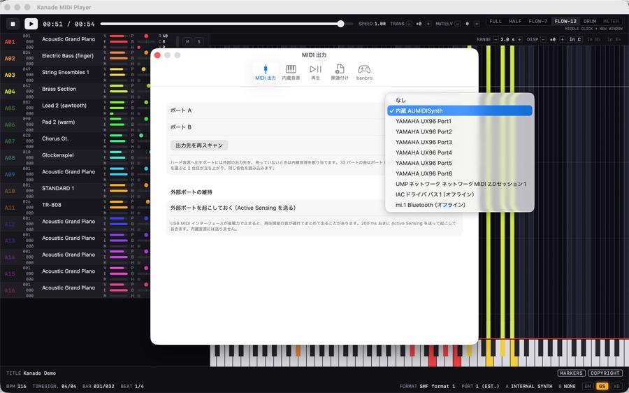Select channel A11 TR-808
The image size is (629, 393).
point(52,205)
